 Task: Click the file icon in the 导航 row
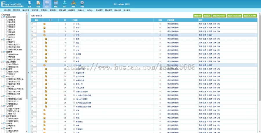(44, 118)
